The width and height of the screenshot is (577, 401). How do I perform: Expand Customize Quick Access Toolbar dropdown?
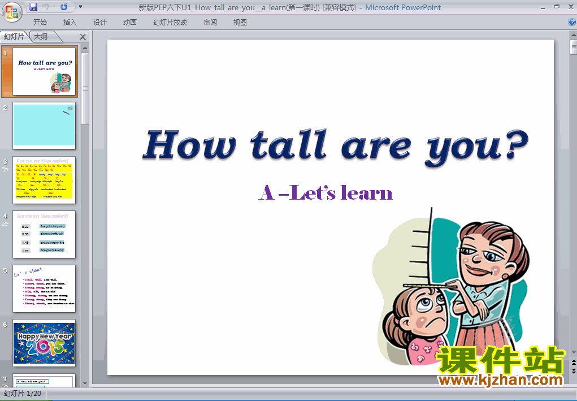(80, 7)
